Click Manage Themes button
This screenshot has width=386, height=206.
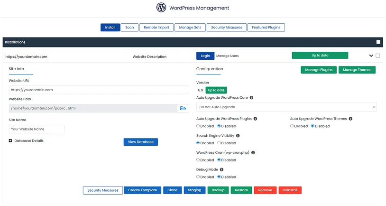(x=357, y=70)
